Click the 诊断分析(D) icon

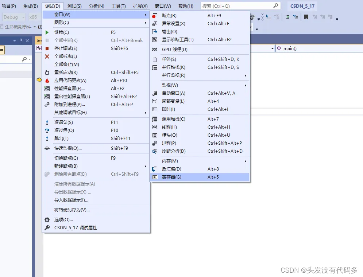click(x=155, y=151)
